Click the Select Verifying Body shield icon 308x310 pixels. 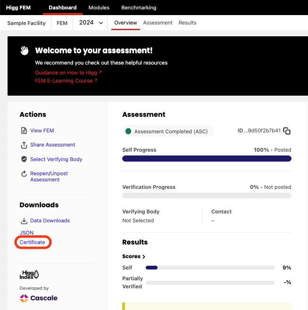24,159
